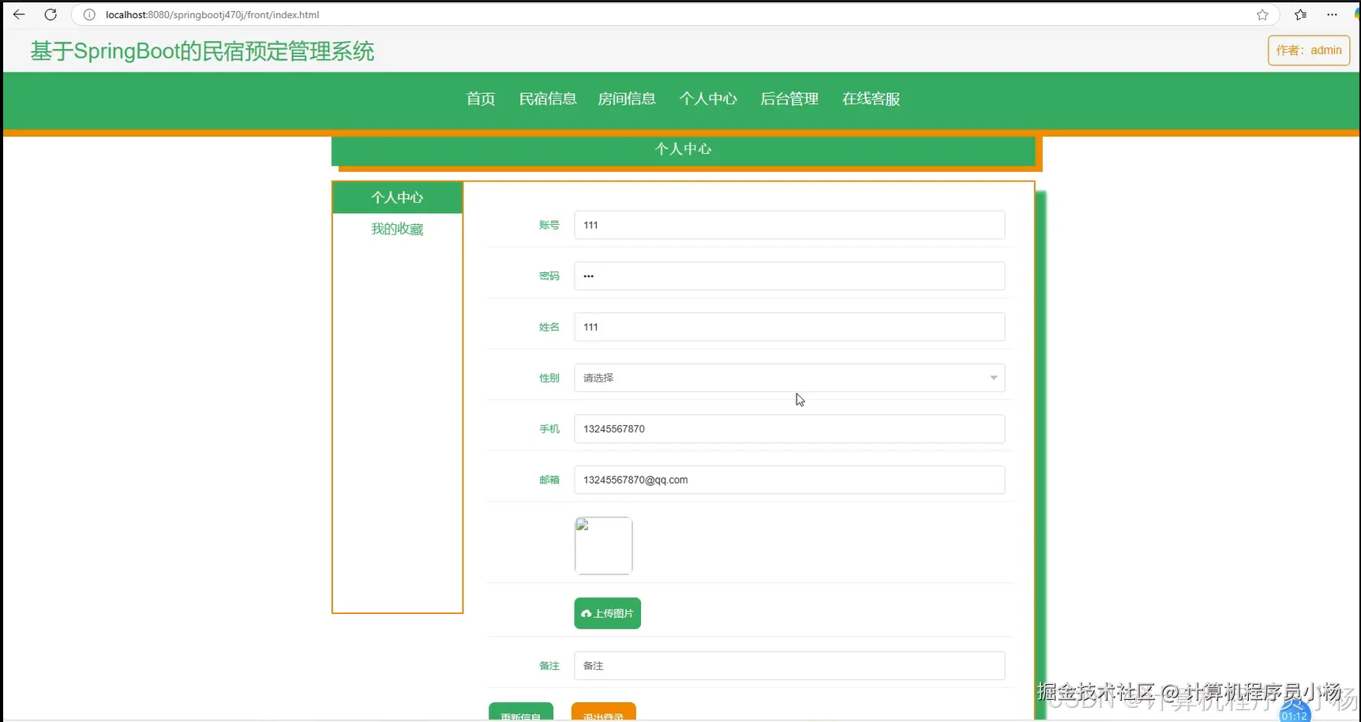Select 个人中心 in the left sidebar

[397, 196]
